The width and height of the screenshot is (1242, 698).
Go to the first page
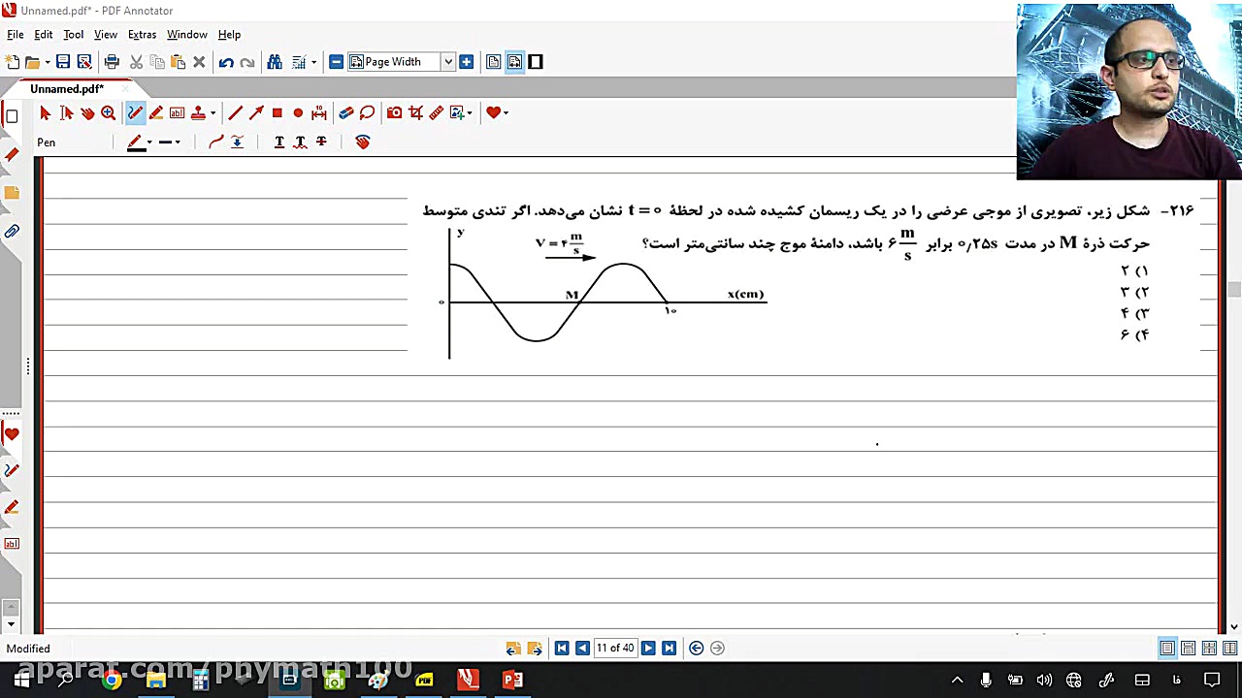click(x=561, y=649)
